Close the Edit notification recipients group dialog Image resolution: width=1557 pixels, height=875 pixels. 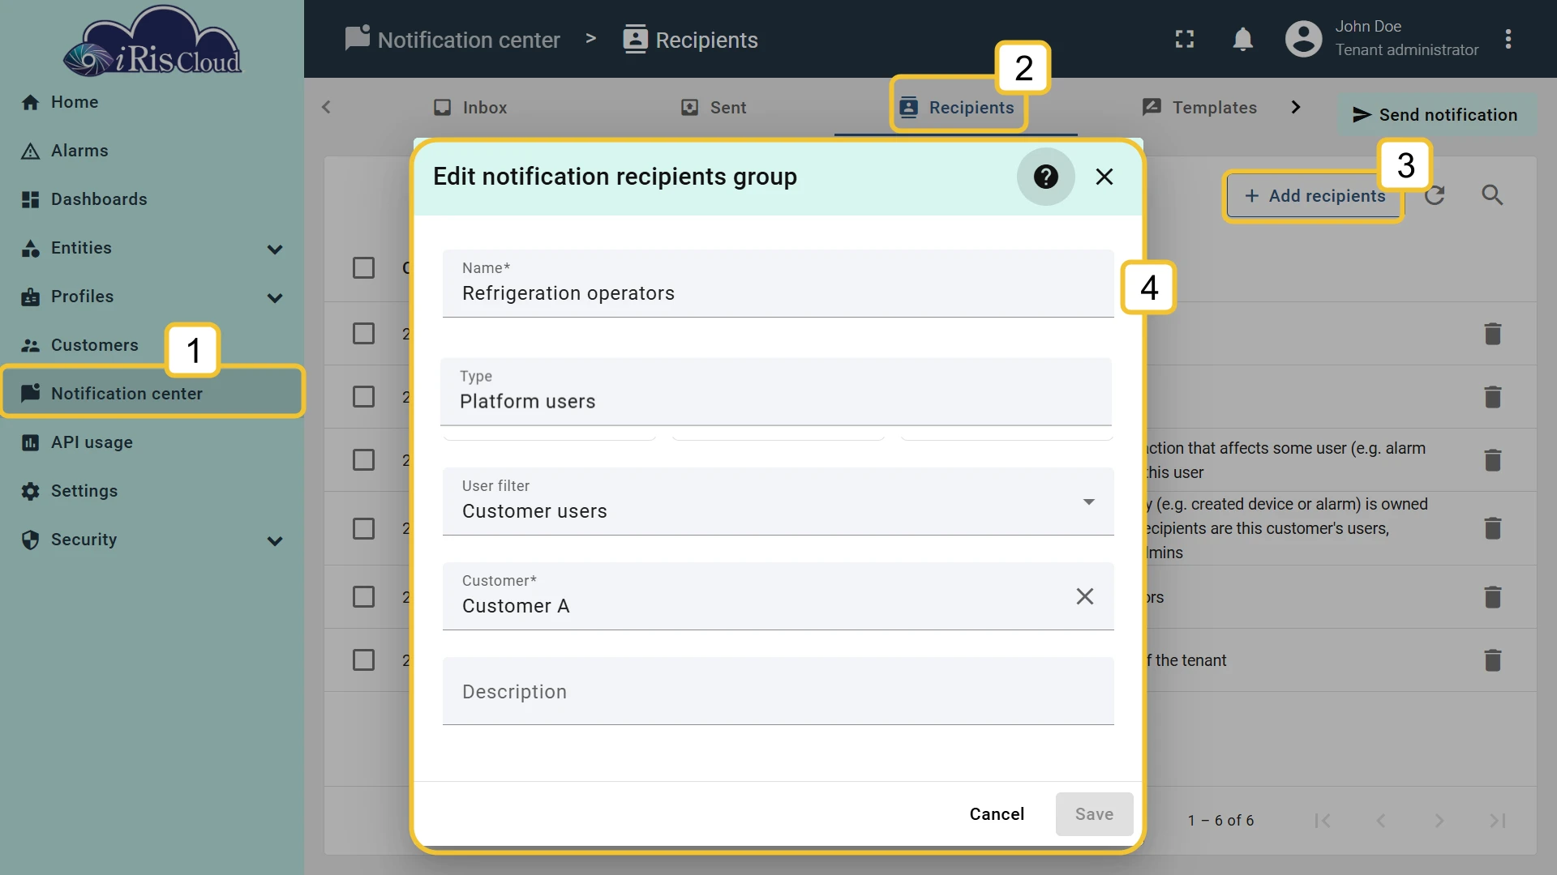click(1104, 177)
